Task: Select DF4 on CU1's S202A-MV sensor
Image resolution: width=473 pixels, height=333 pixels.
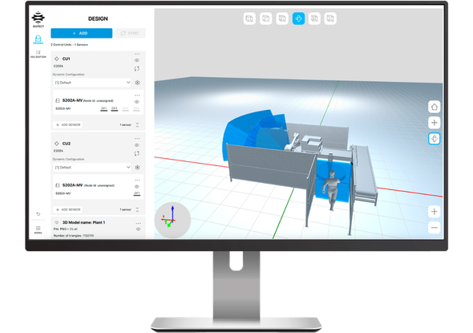Action: [136, 108]
